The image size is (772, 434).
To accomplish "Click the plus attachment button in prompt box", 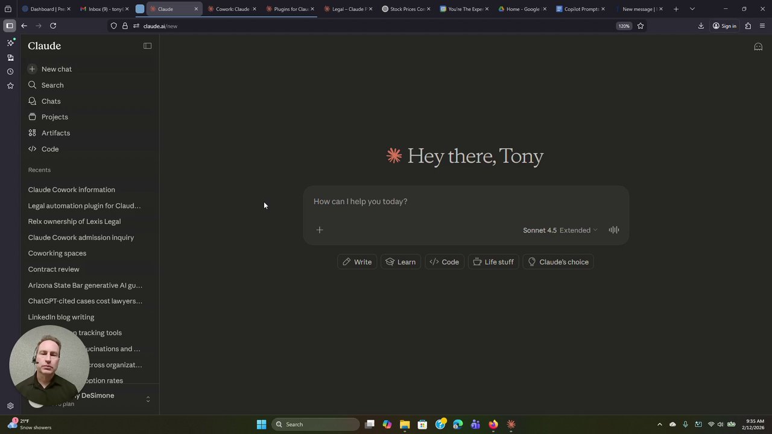I will (x=320, y=230).
